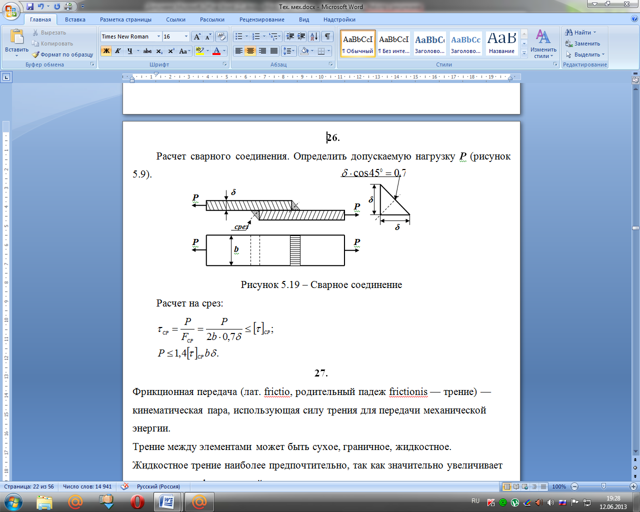Zoom in with the plus button
This screenshot has width=640, height=512.
[633, 486]
